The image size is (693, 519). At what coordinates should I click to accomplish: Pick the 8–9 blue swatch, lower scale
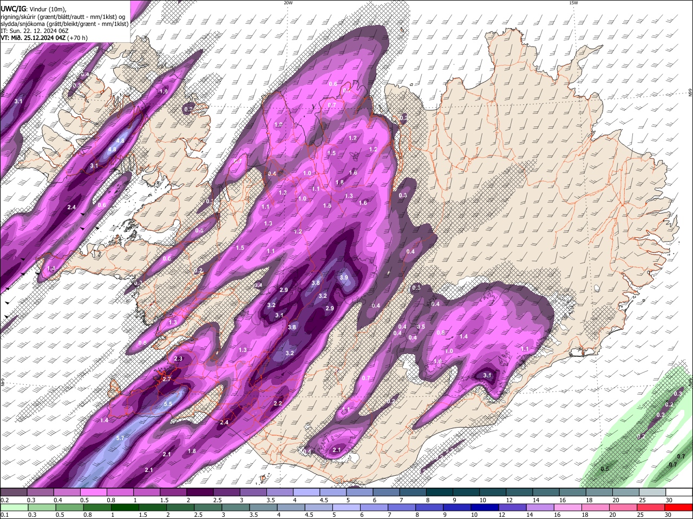430,507
